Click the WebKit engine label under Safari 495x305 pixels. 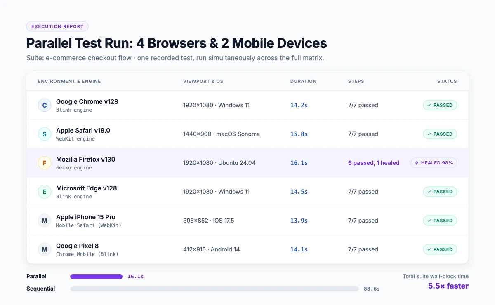click(75, 139)
